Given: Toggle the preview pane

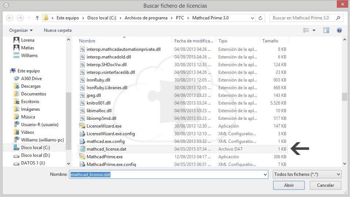Looking at the screenshot, I should (x=326, y=30).
